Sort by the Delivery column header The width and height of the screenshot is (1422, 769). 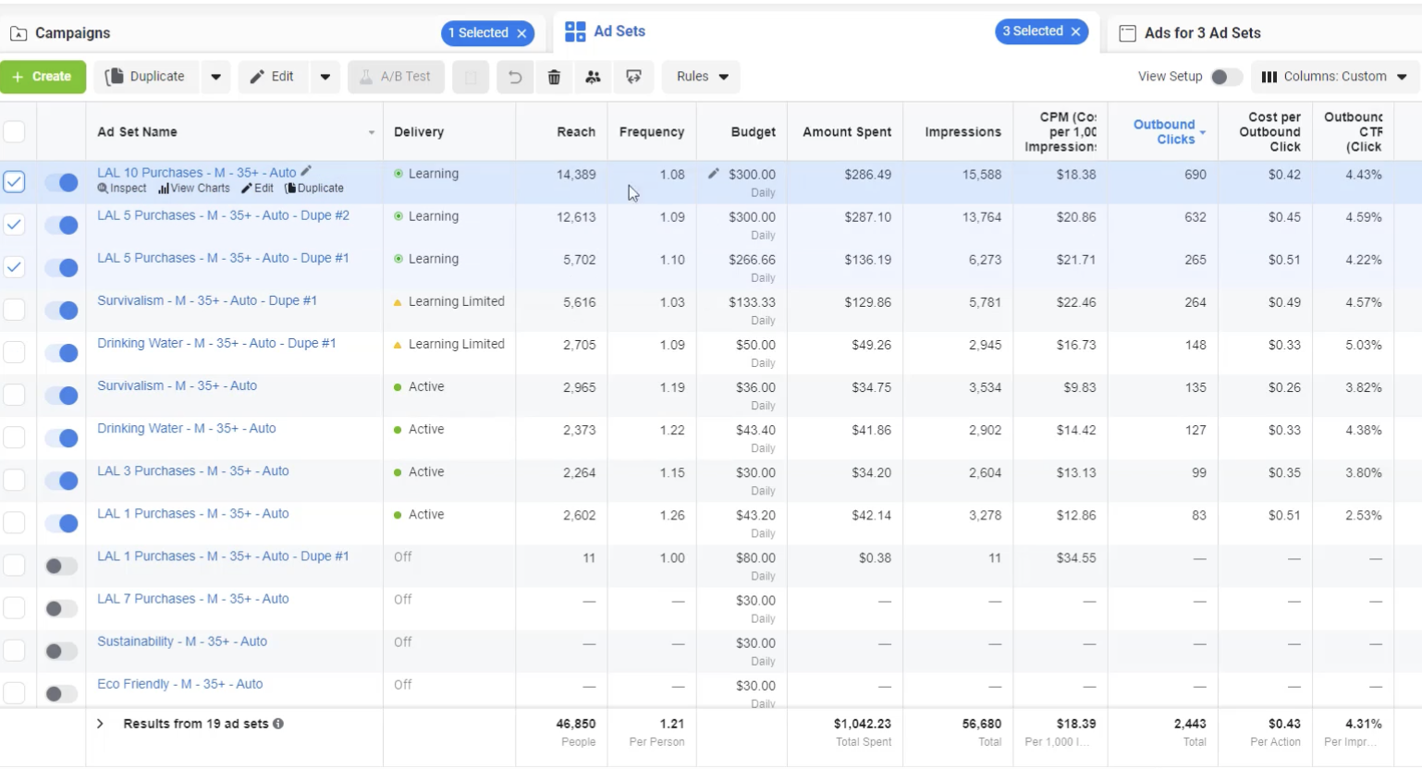(419, 132)
